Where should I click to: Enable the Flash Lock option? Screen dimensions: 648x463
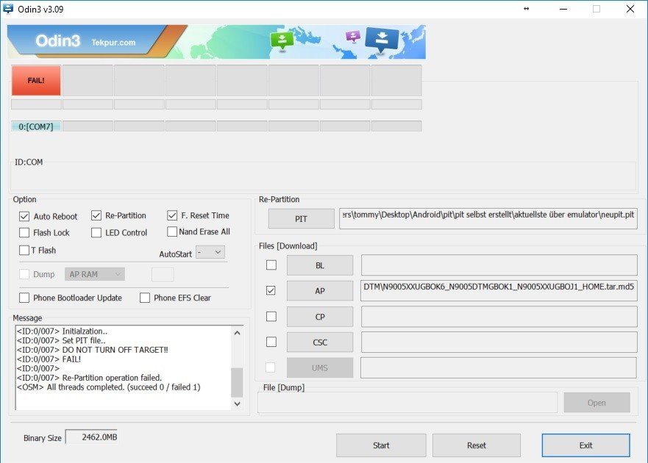pyautogui.click(x=24, y=232)
